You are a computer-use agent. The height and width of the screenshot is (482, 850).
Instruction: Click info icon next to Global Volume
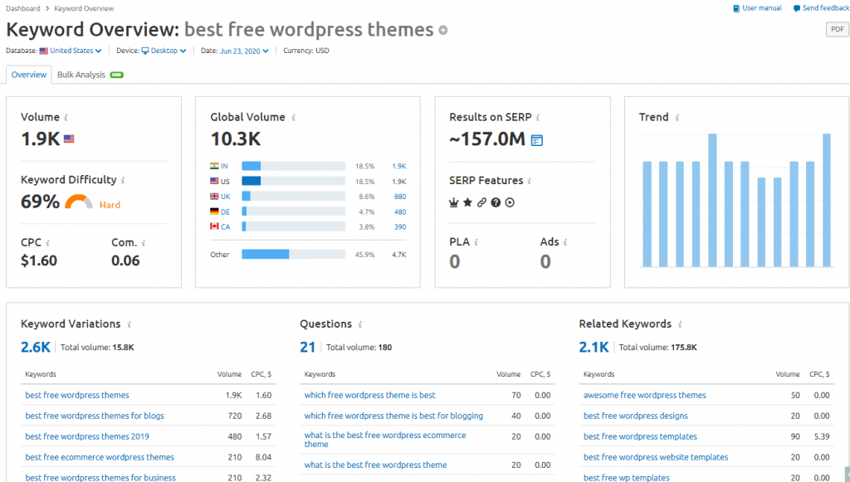coord(294,118)
